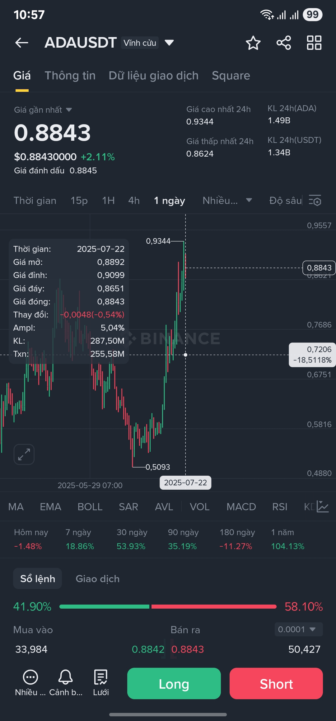Viewport: 336px width, 721px height.
Task: Tap the back arrow icon
Action: (x=22, y=43)
